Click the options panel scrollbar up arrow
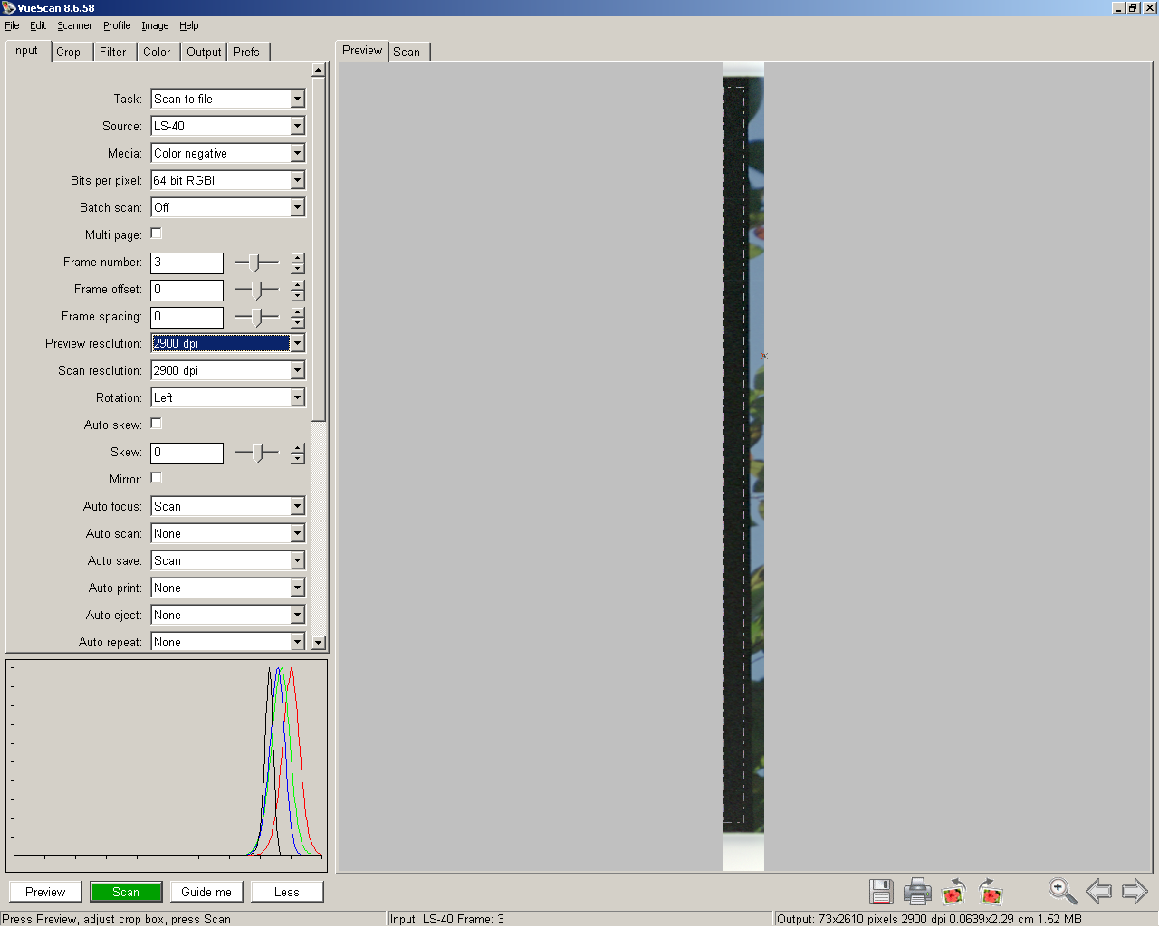 [318, 70]
